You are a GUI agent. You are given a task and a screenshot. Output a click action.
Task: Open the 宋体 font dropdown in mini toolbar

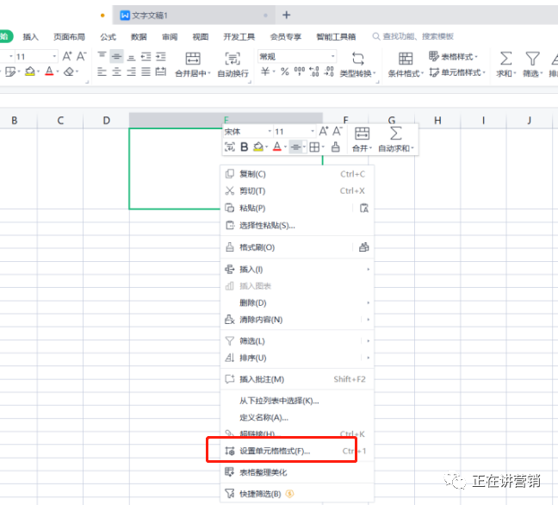click(x=268, y=132)
